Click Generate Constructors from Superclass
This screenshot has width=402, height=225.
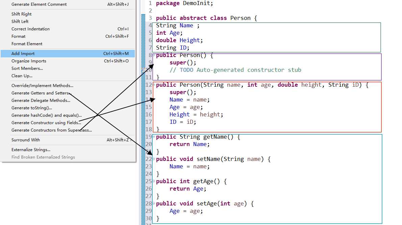(x=51, y=130)
